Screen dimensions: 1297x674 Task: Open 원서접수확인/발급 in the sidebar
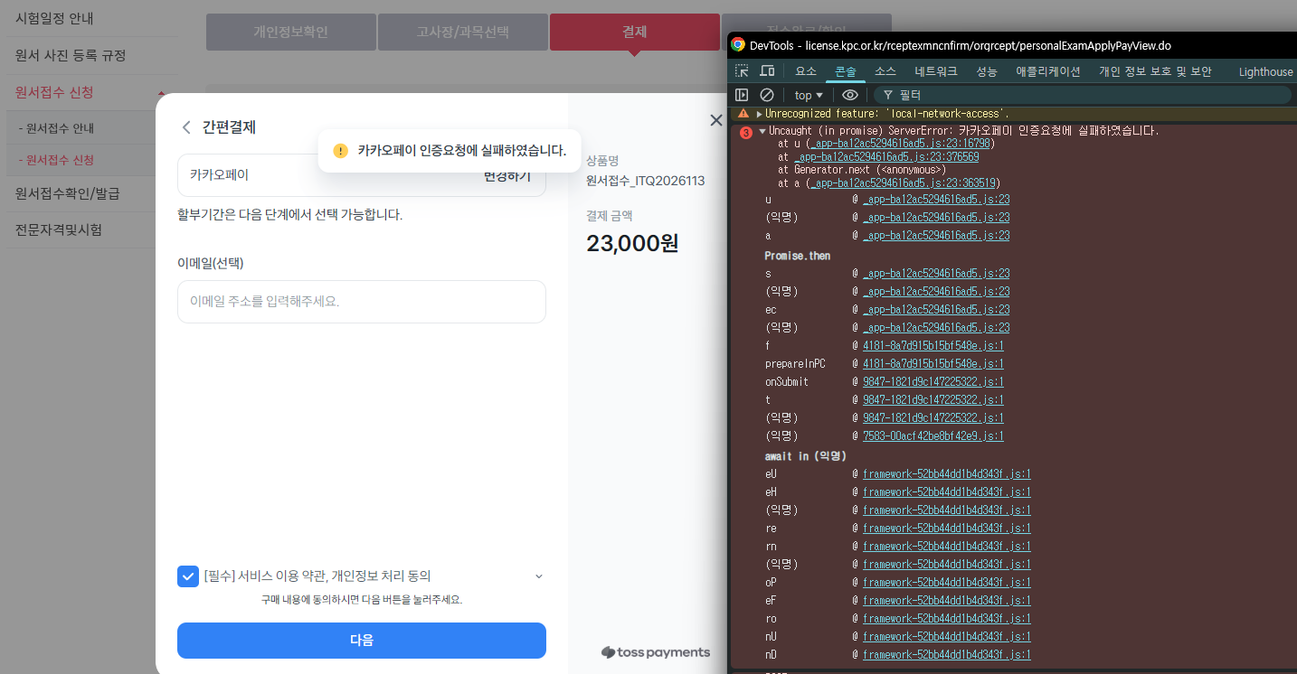[x=68, y=192]
